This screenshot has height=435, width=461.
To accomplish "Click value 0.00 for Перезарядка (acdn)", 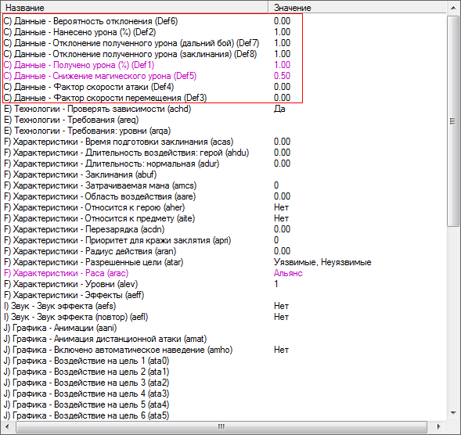I will pos(282,229).
